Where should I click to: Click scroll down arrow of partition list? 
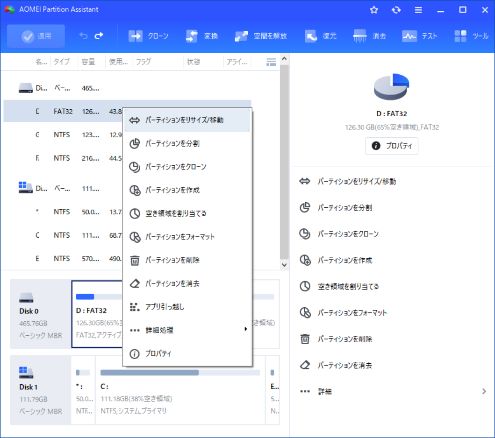point(284,265)
